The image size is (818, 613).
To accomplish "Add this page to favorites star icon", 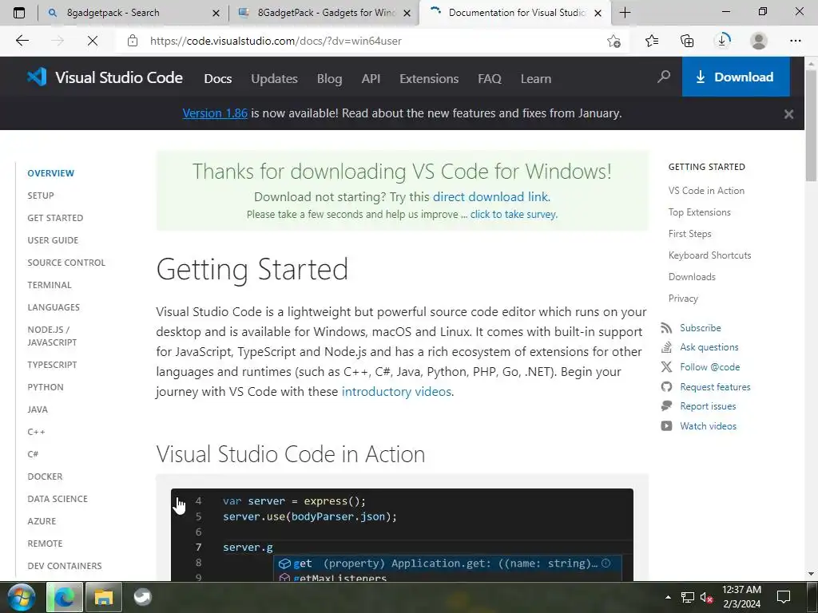I will click(x=614, y=41).
